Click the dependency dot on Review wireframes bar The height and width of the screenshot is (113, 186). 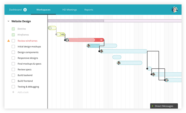65,40
